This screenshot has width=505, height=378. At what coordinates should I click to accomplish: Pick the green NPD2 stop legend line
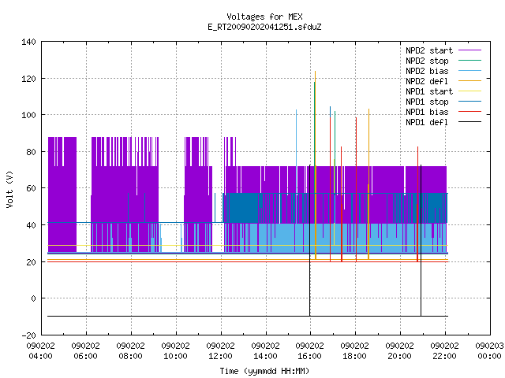tap(469, 61)
